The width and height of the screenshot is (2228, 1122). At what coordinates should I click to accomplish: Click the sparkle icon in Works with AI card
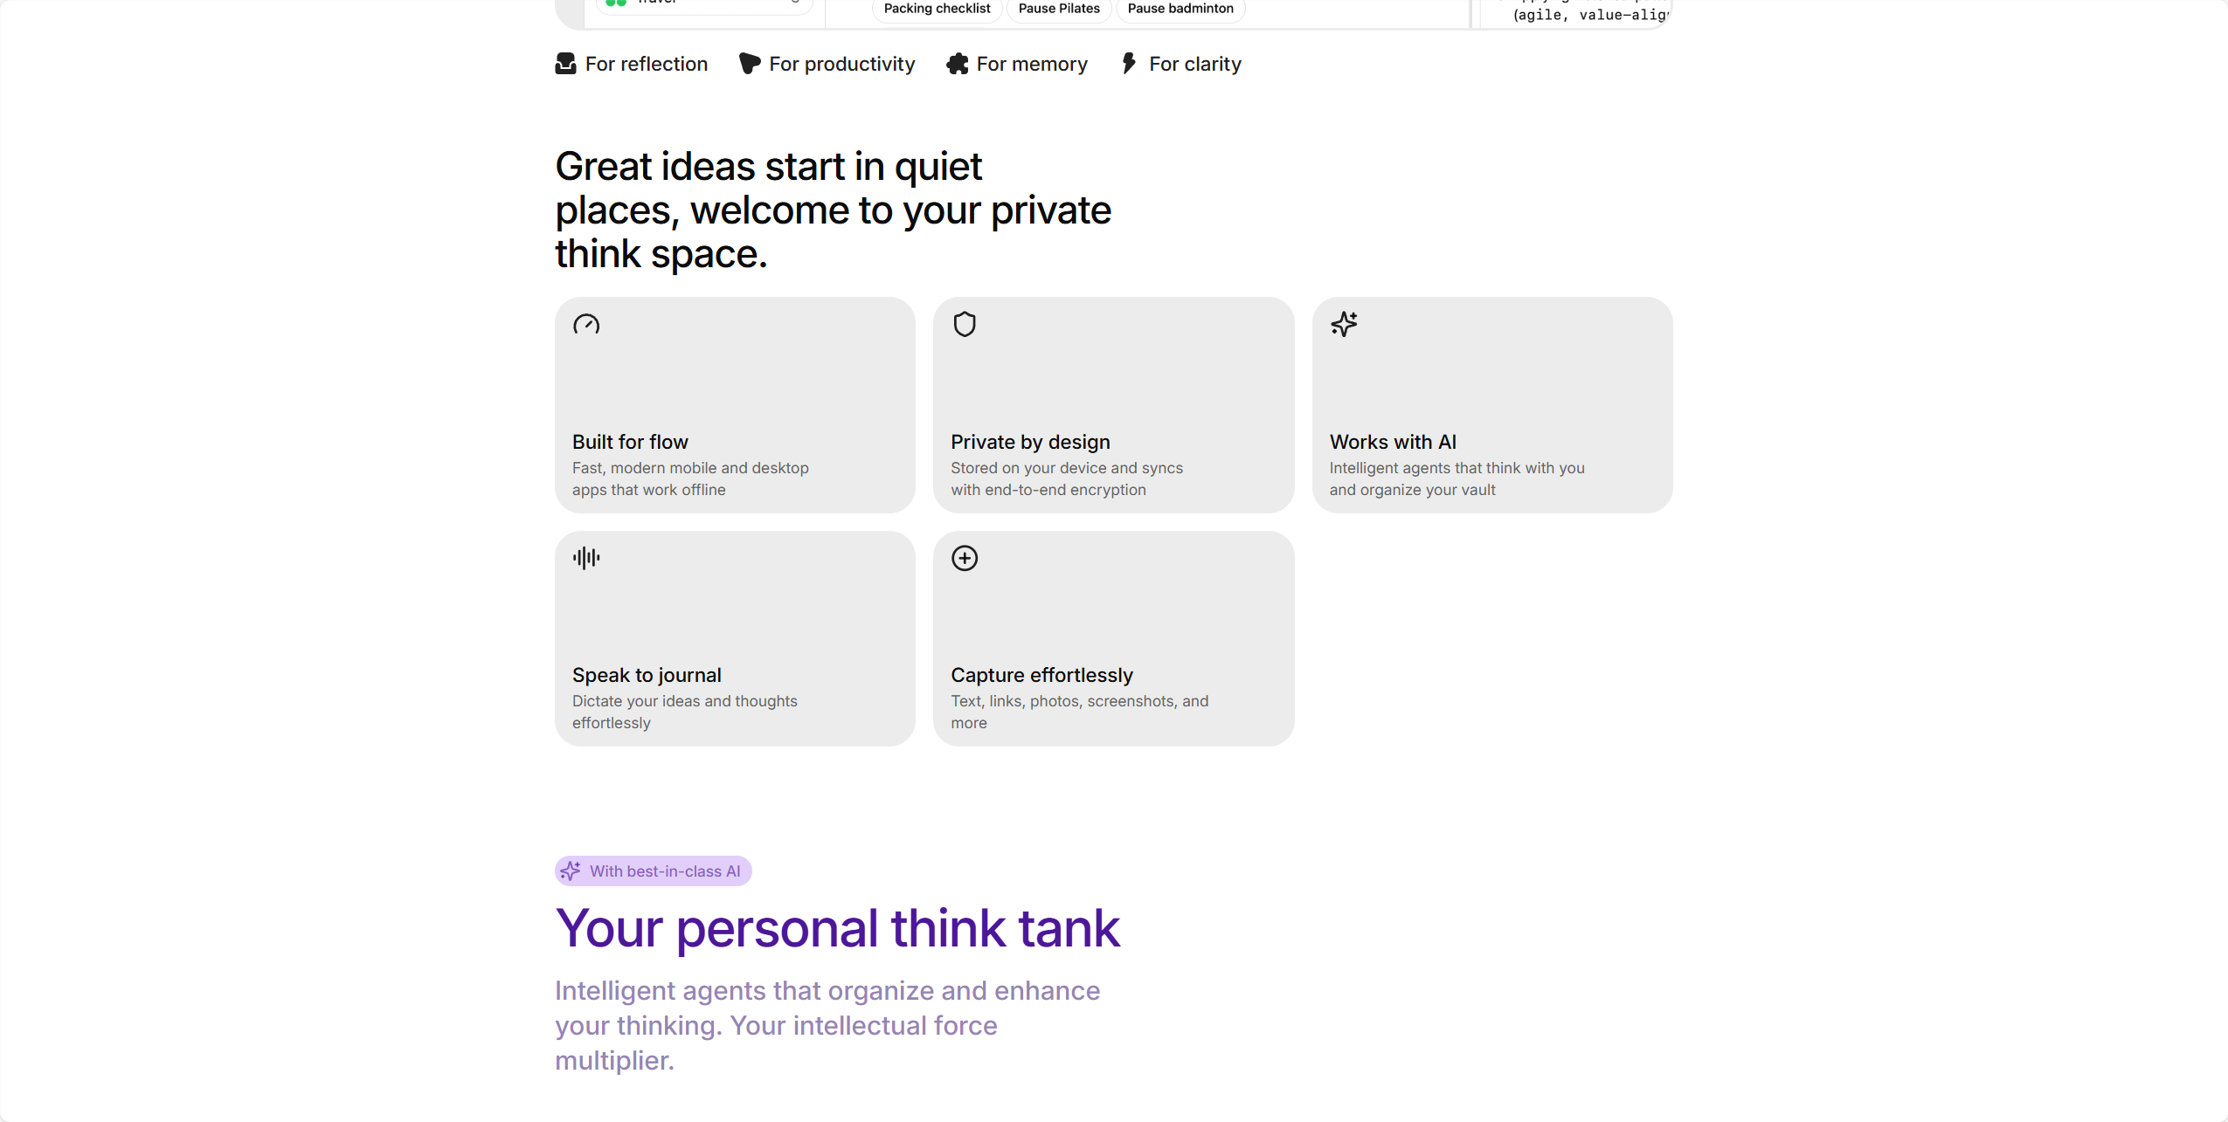1344,324
